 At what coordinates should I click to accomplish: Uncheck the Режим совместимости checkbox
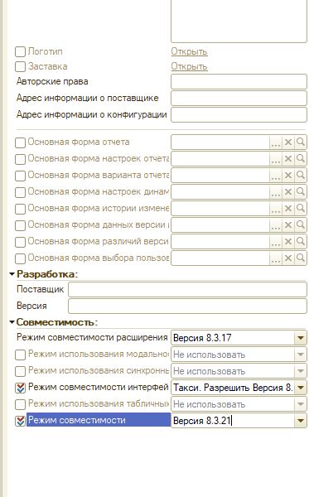point(20,421)
